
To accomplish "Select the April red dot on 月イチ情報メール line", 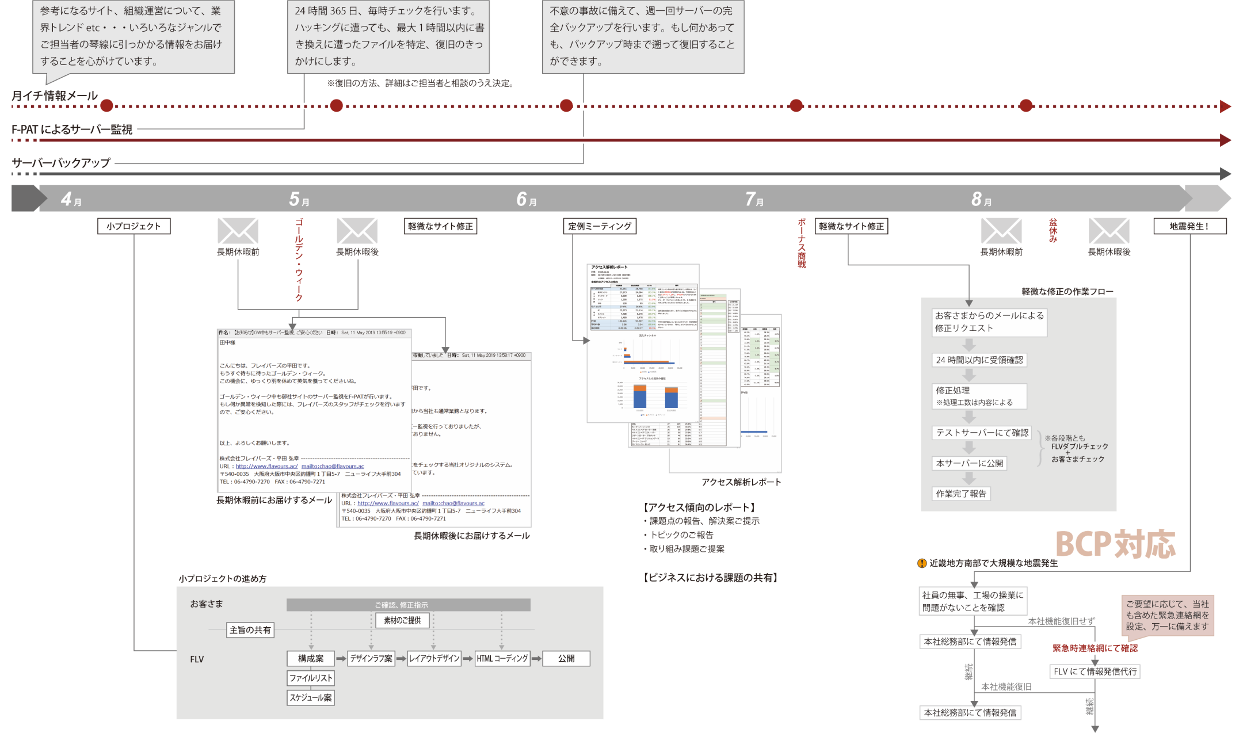I will click(106, 106).
